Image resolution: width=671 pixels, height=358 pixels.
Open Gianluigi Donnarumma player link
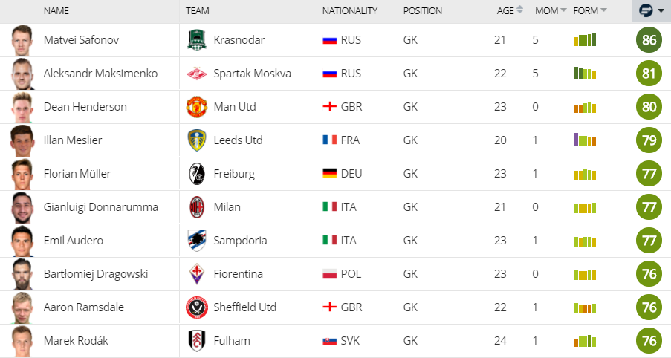[100, 207]
